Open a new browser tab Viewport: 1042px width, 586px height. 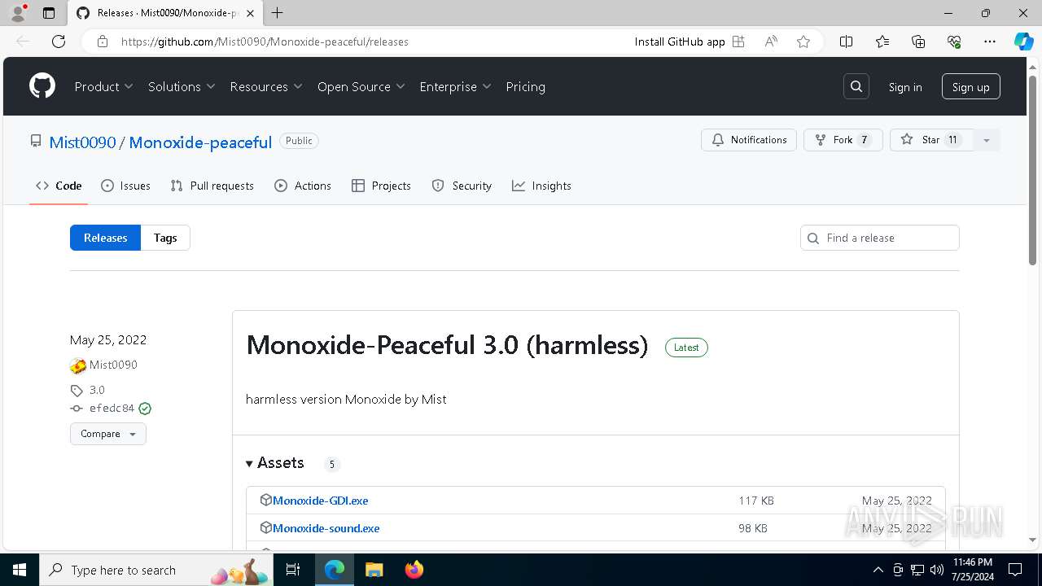coord(278,13)
